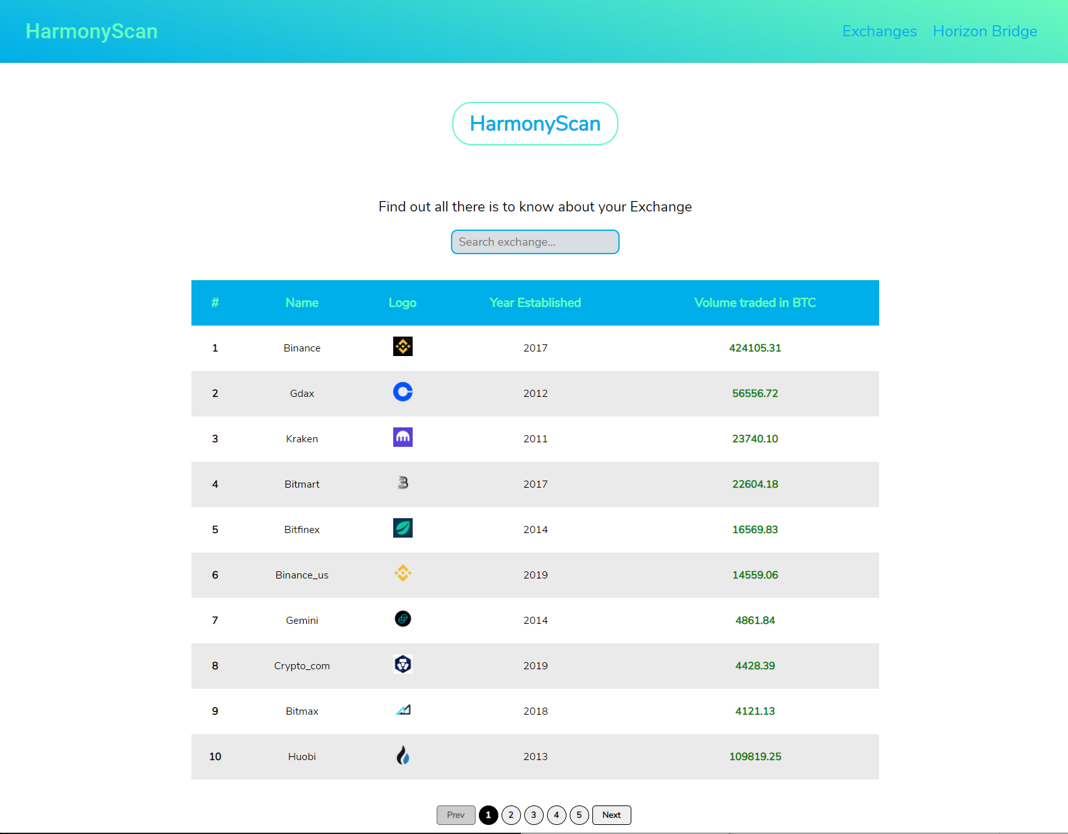
Task: Click year 2018 in Bitmax row
Action: (535, 711)
